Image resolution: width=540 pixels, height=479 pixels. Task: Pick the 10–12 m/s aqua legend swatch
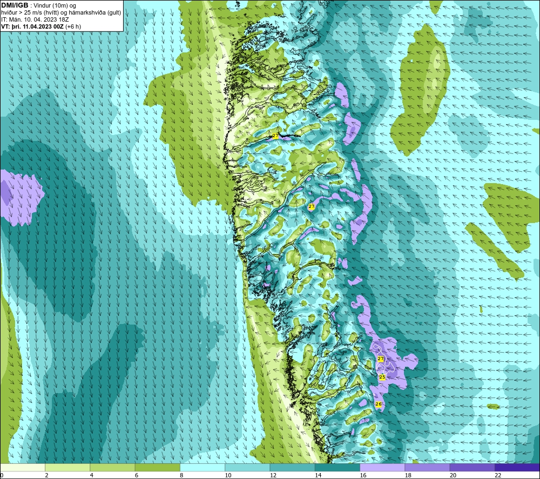click(x=247, y=467)
